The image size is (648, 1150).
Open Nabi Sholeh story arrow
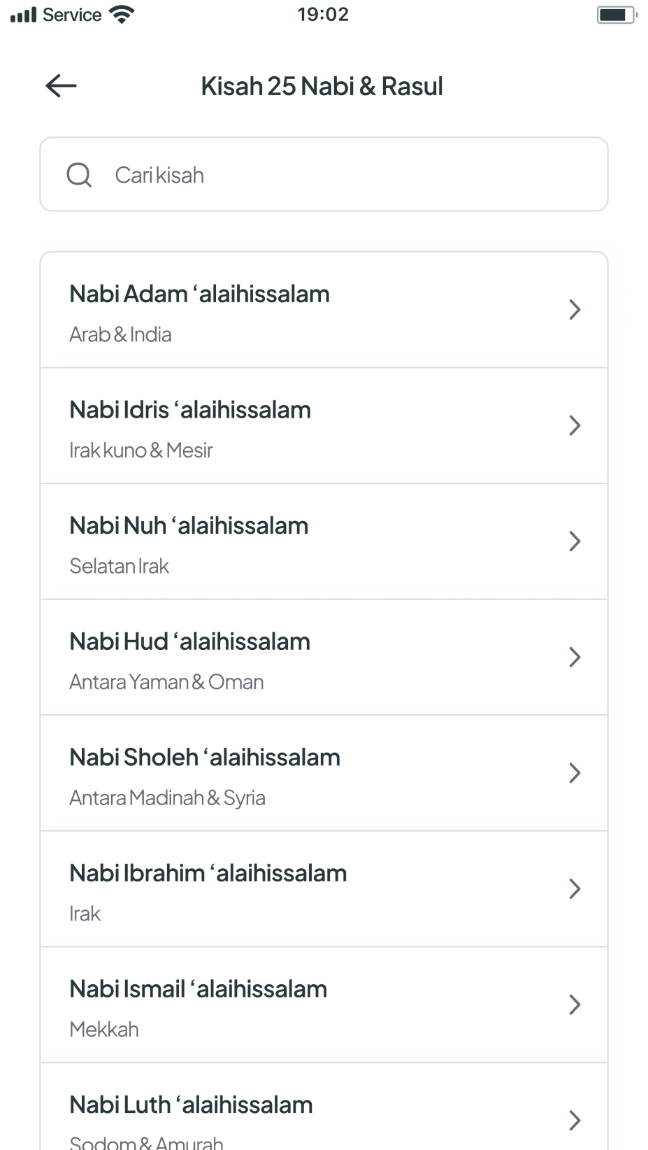coord(575,773)
